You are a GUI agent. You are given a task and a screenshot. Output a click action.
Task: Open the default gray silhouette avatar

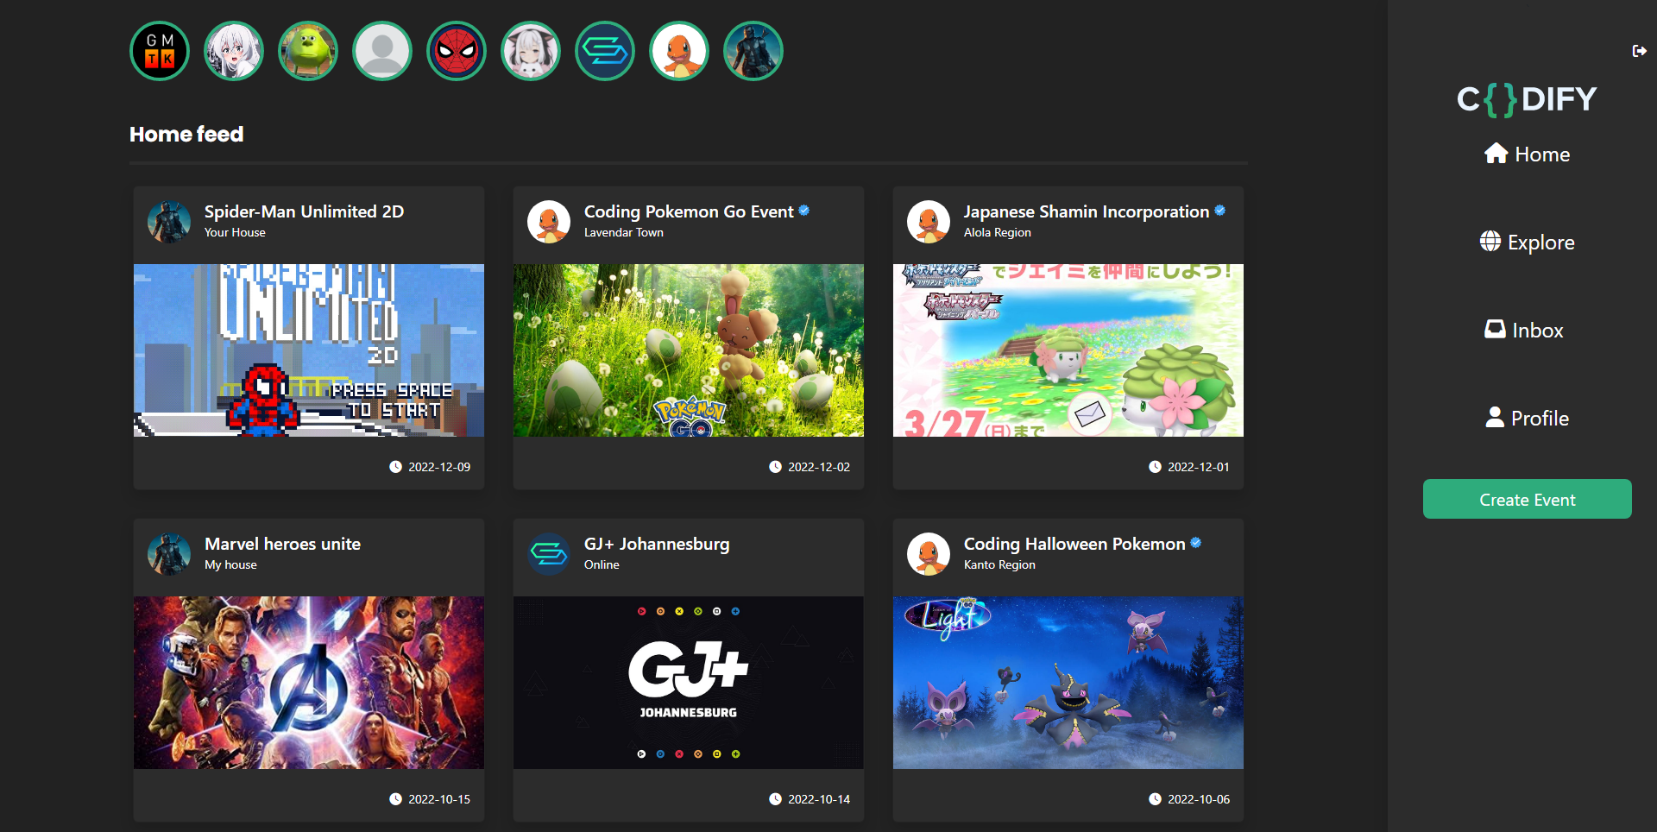(x=382, y=51)
